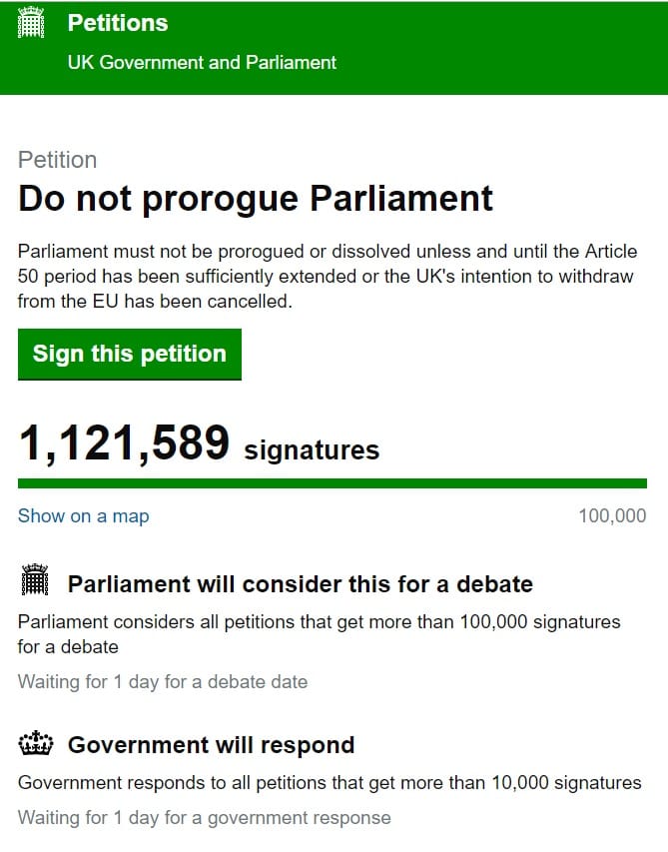The height and width of the screenshot is (852, 668).
Task: Click the portcullis logo in the green header
Action: [x=31, y=22]
